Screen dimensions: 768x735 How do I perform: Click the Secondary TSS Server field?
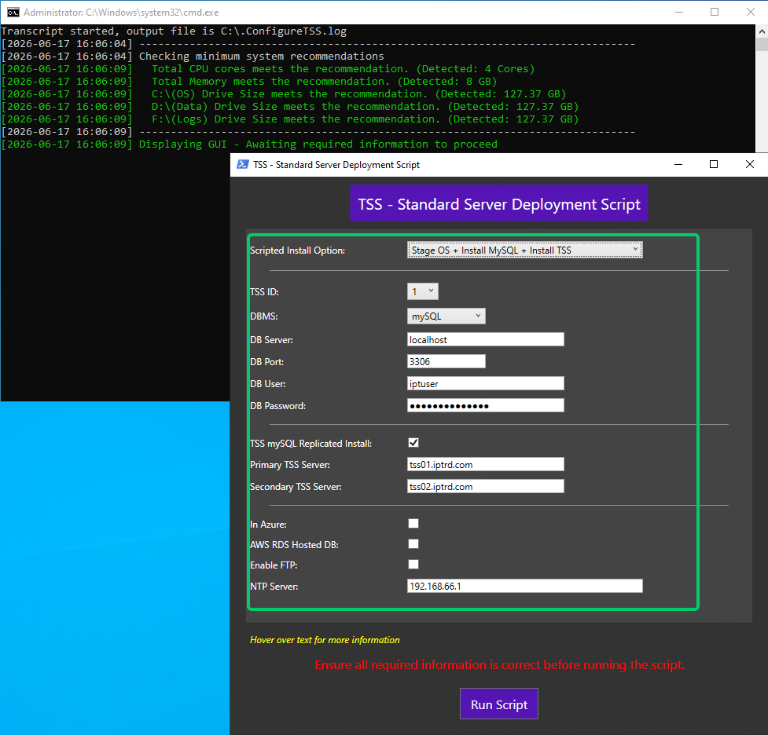click(x=485, y=486)
